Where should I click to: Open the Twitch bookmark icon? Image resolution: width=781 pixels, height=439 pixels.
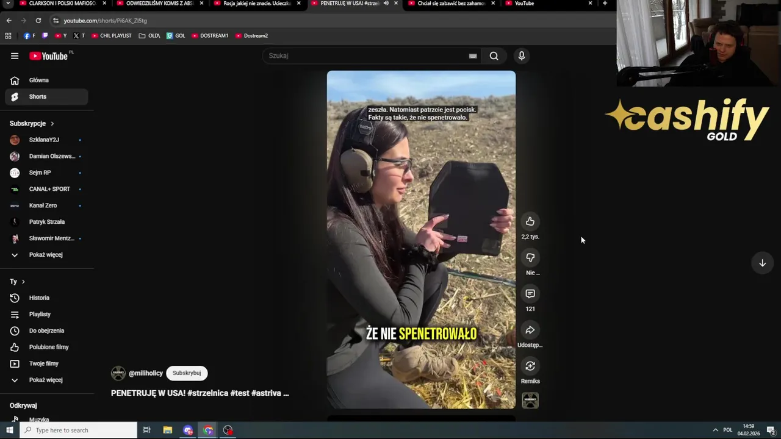coord(45,36)
